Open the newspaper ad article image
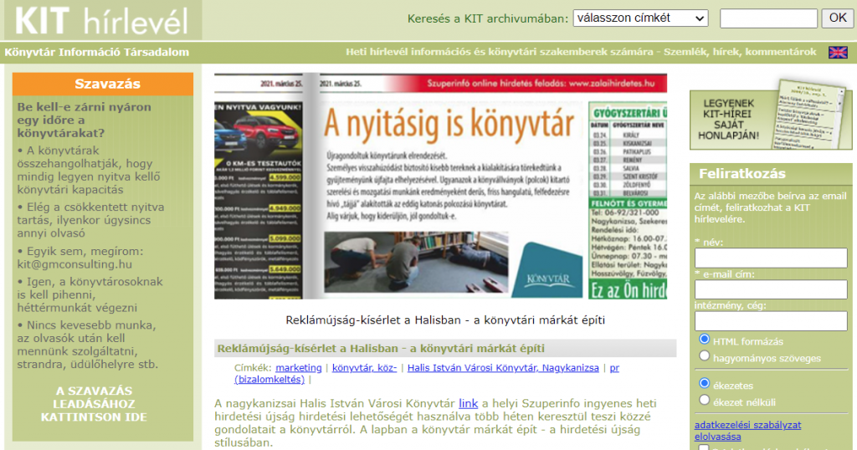857x450 pixels. pos(440,187)
